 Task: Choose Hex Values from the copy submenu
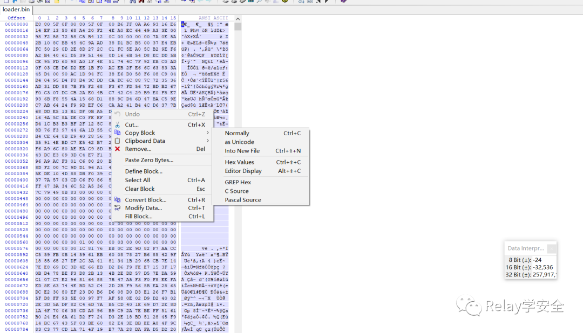click(240, 162)
